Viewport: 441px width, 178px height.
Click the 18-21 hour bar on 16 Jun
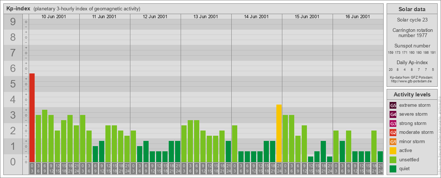click(x=374, y=146)
